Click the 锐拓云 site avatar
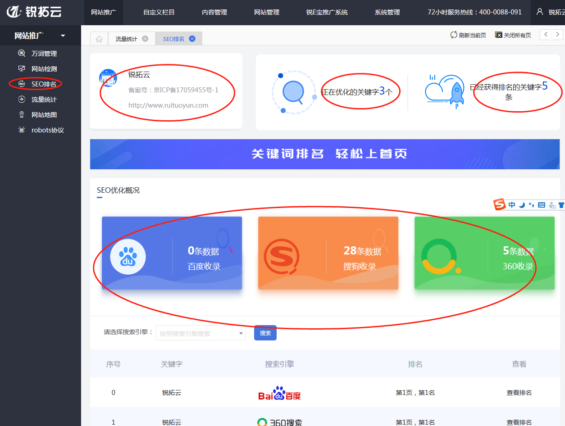The image size is (565, 426). pyautogui.click(x=108, y=78)
